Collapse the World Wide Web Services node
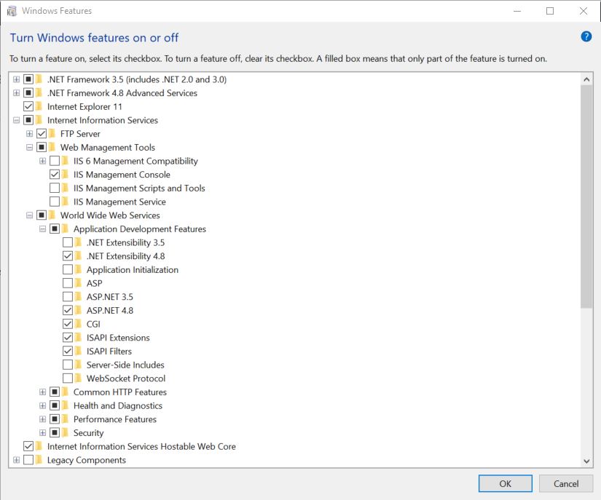Screen dimensions: 601x500 pos(30,215)
